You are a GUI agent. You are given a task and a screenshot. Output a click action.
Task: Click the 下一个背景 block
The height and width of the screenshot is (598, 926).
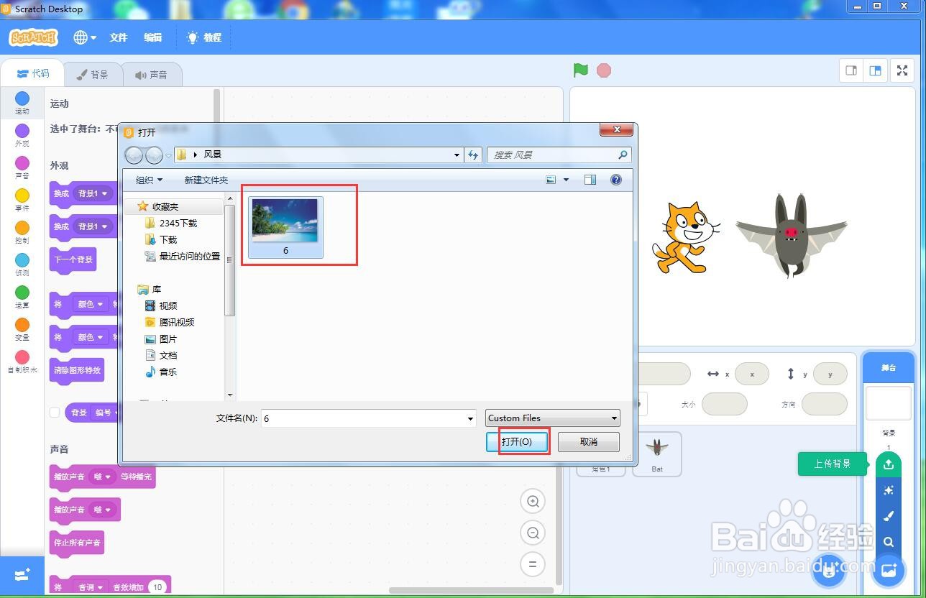(73, 259)
